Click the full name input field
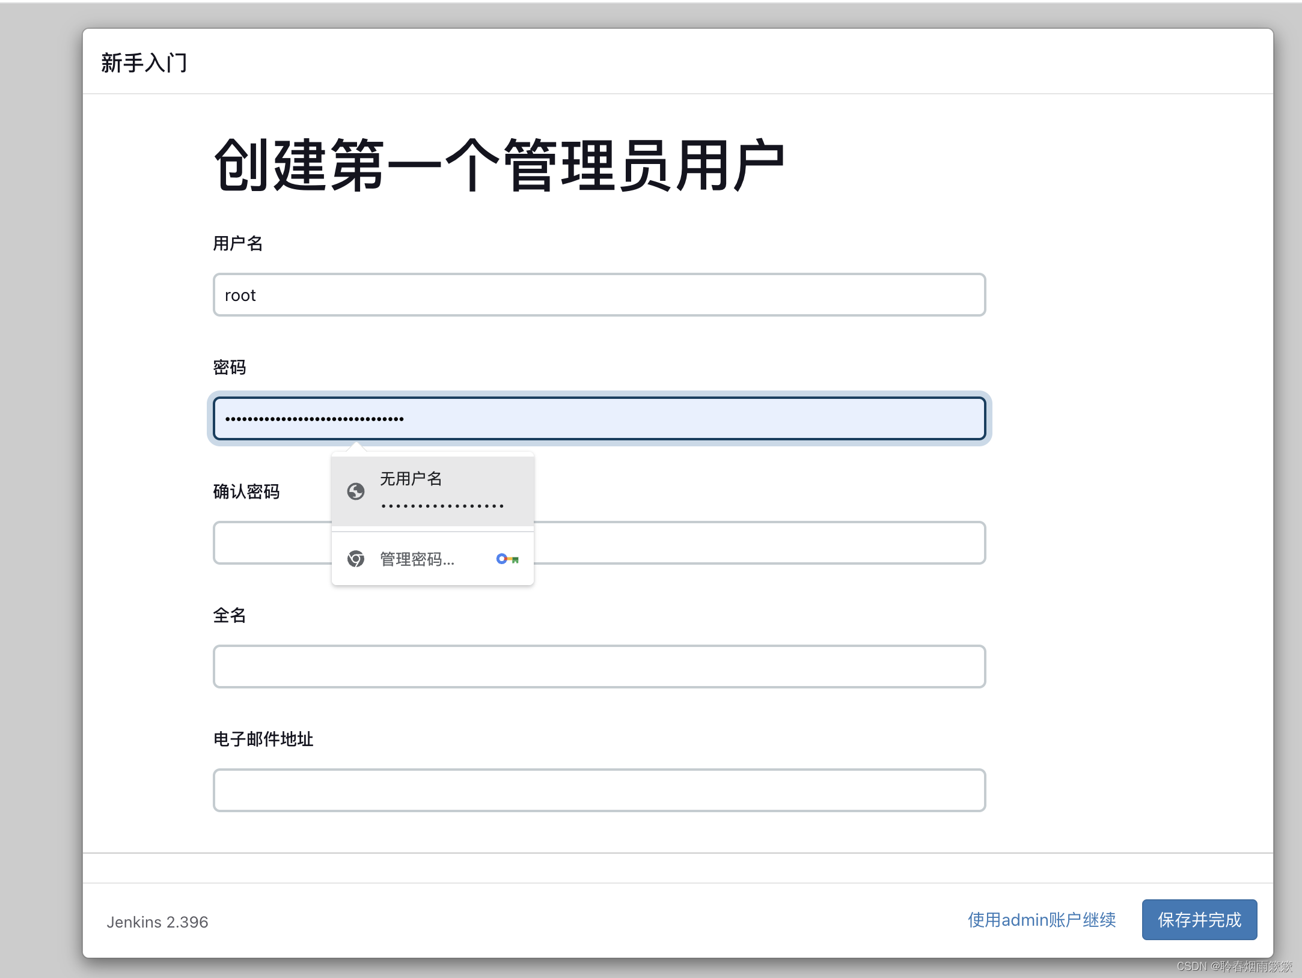Screen dimensions: 1302x978 click(x=599, y=666)
